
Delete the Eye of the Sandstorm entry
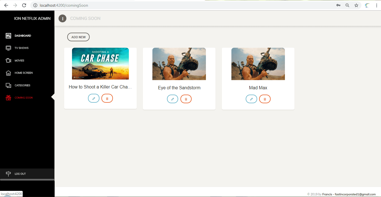[x=186, y=99]
